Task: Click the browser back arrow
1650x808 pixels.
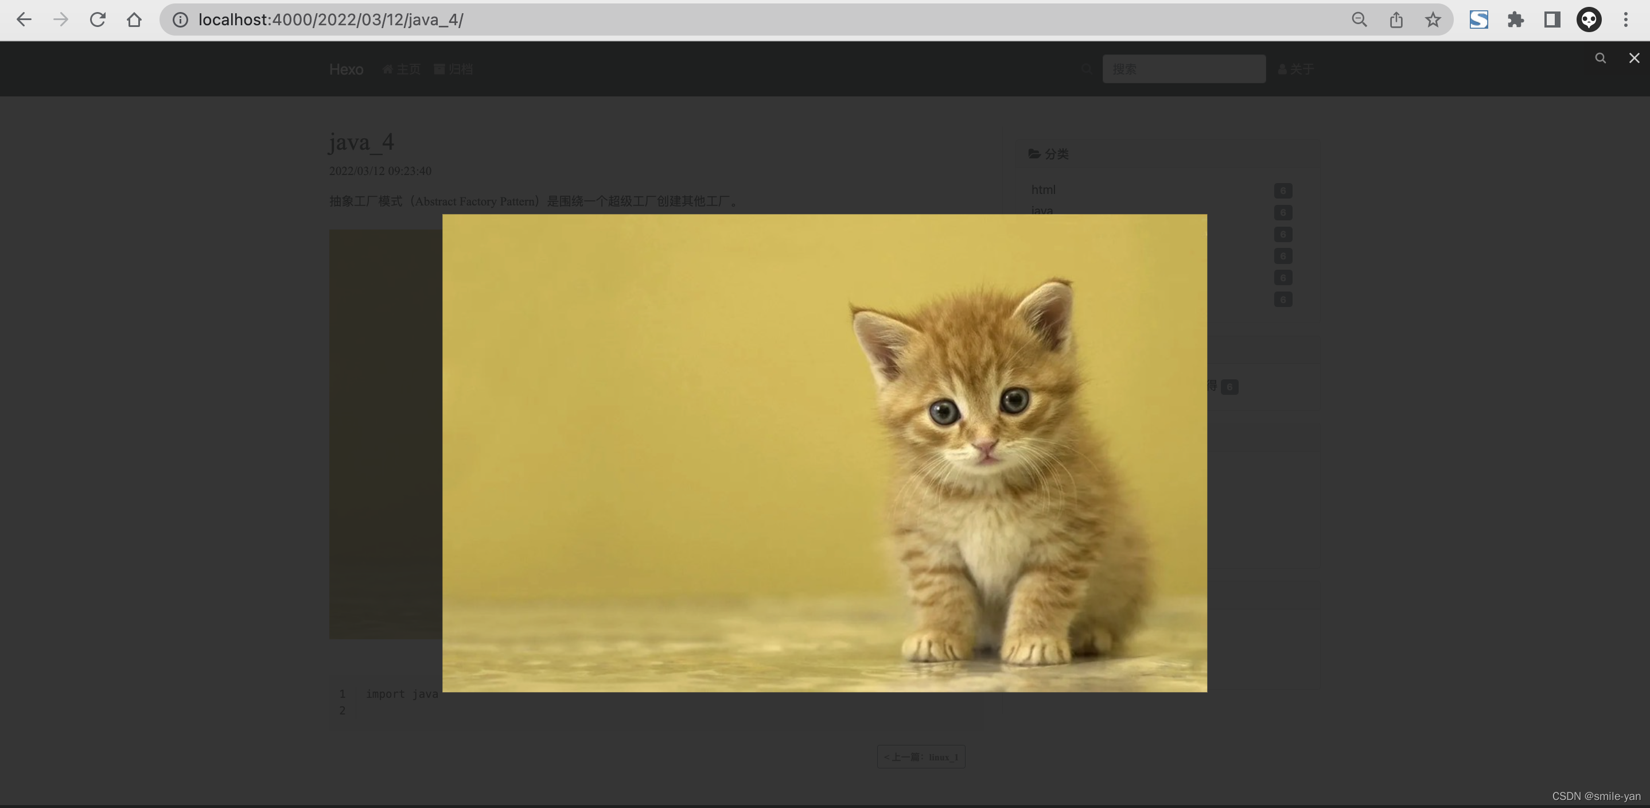Action: (x=24, y=20)
